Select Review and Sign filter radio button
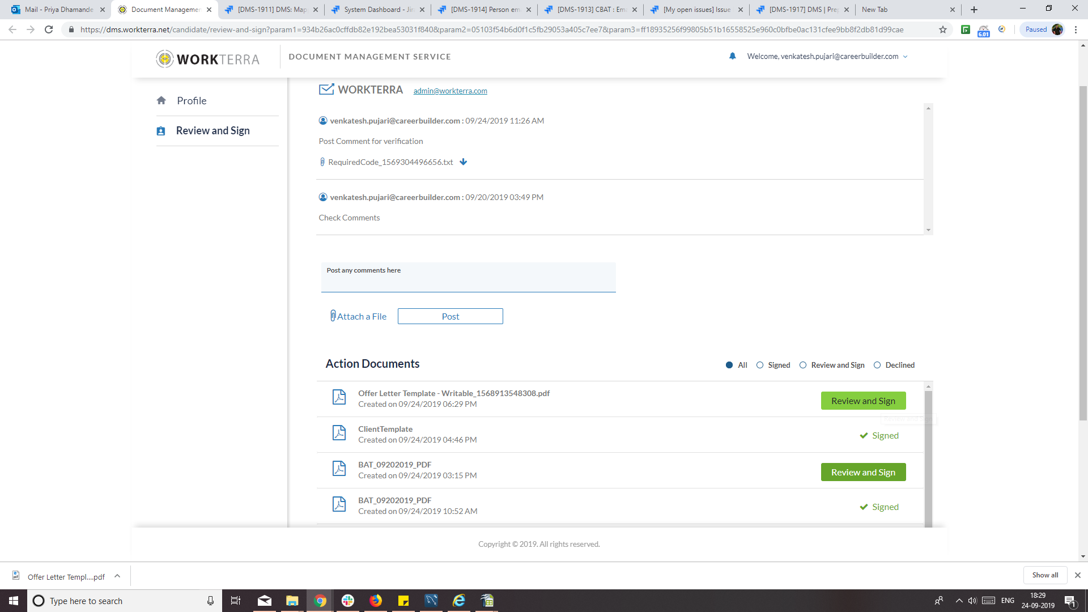 [x=803, y=365]
